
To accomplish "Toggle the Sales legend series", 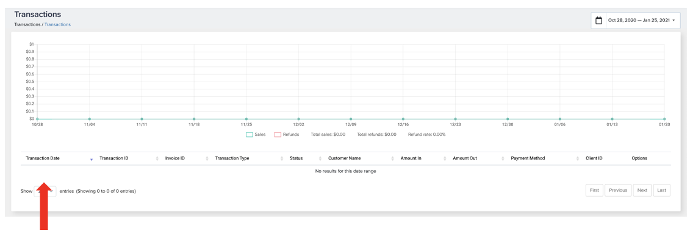I will point(256,134).
